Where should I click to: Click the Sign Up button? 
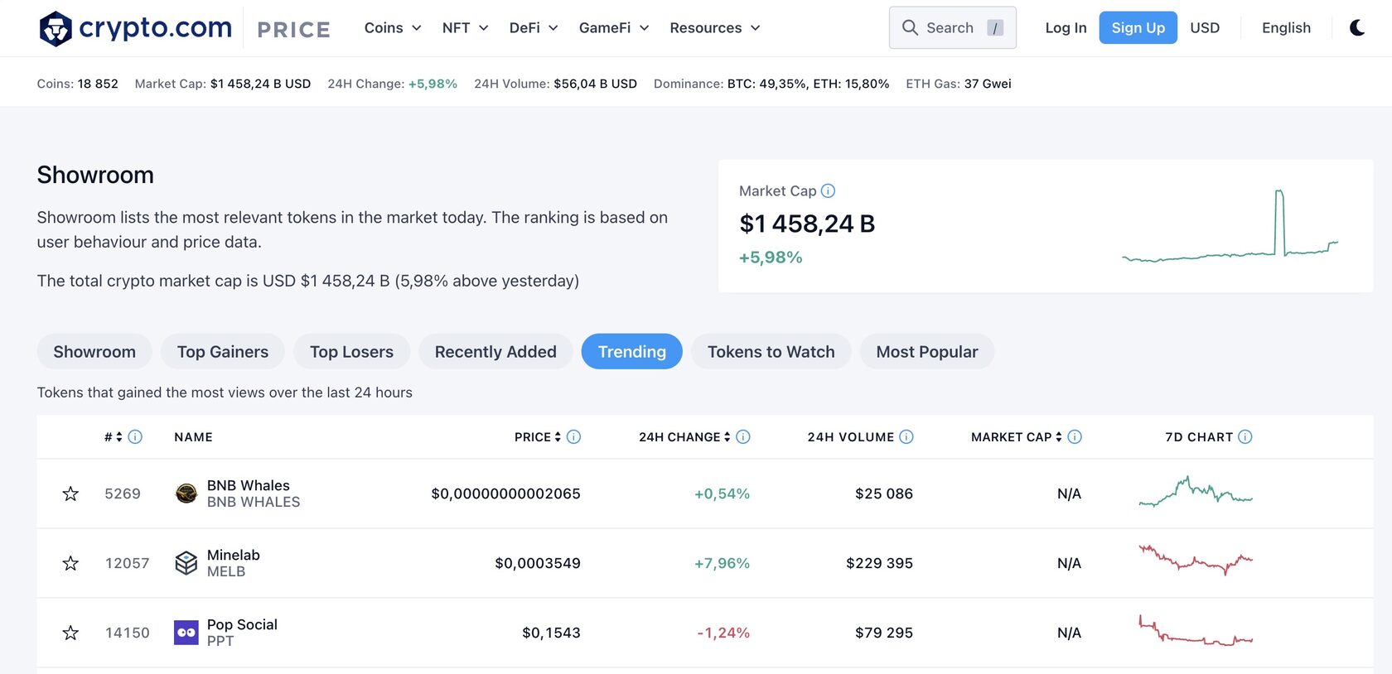point(1138,28)
